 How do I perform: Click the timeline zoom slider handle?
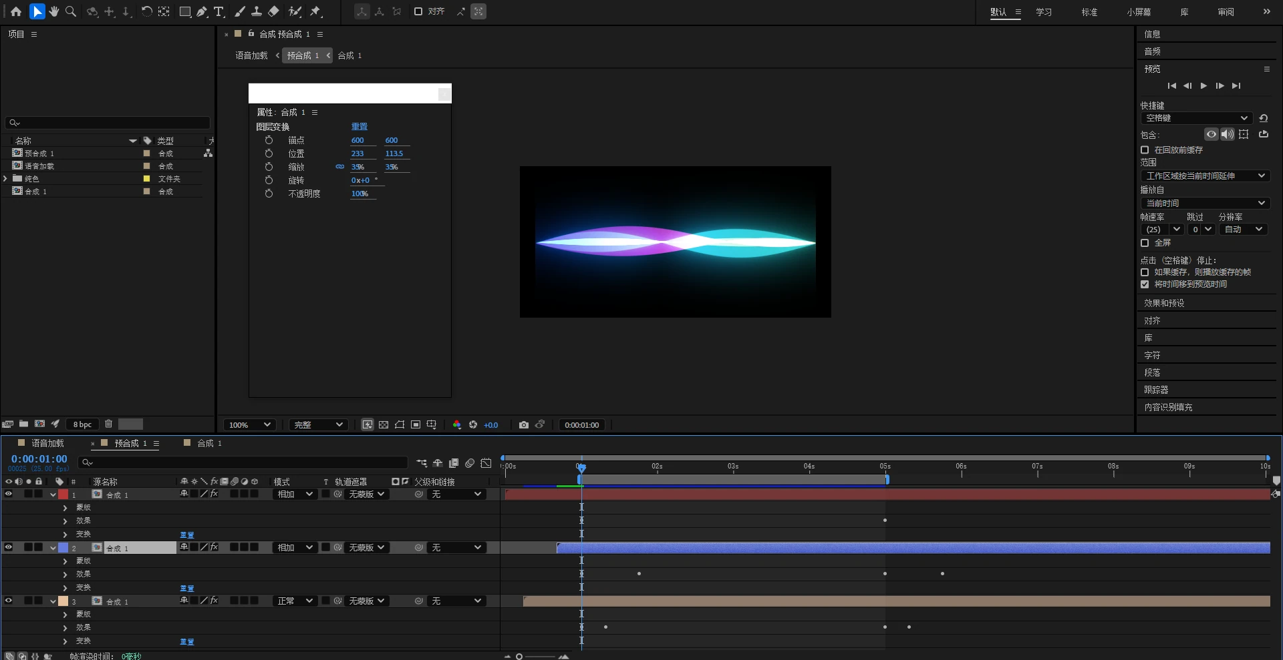(x=519, y=657)
